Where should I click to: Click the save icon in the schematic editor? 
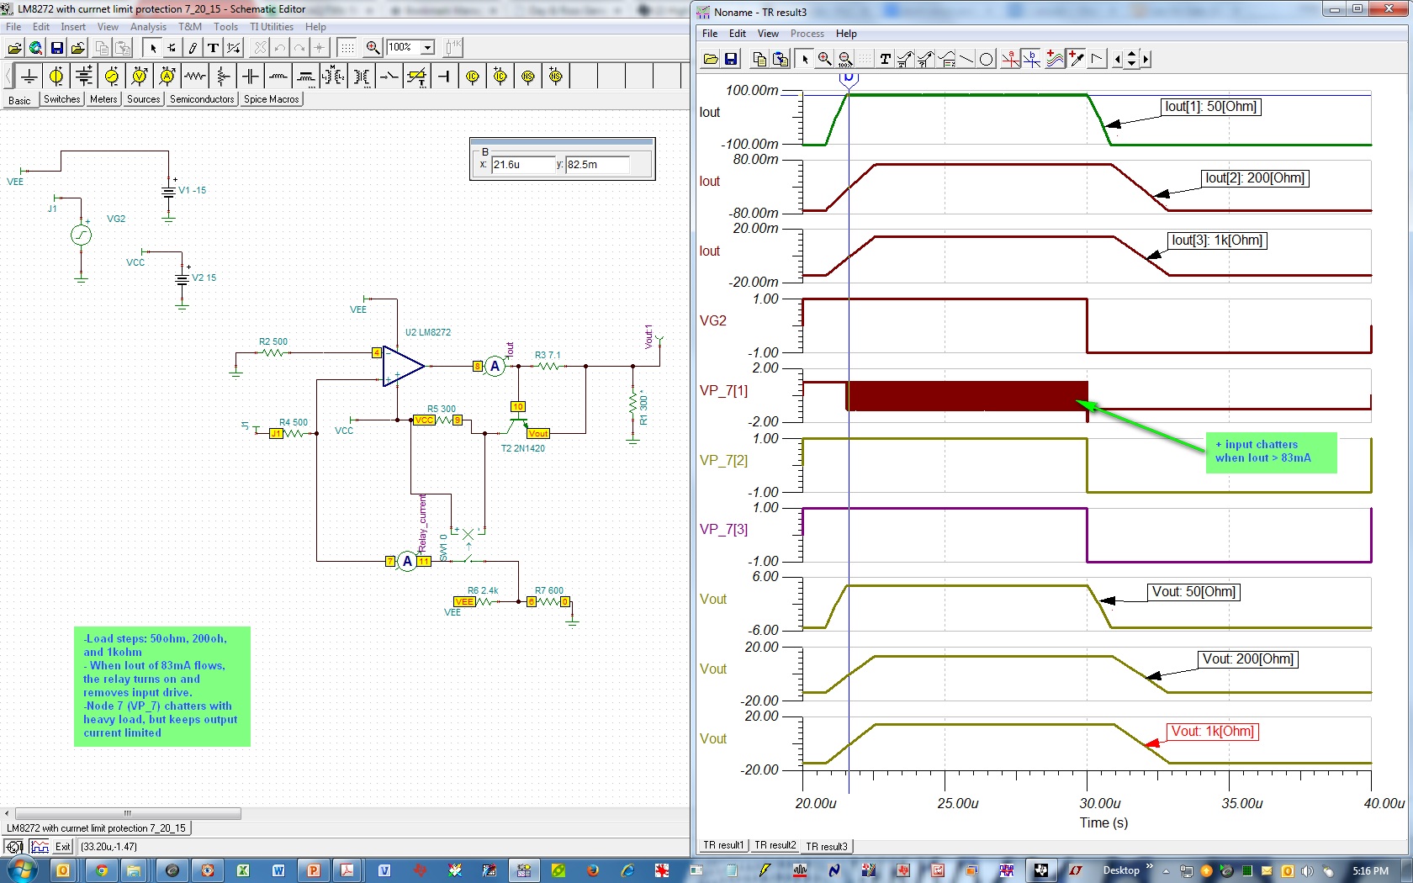[57, 48]
